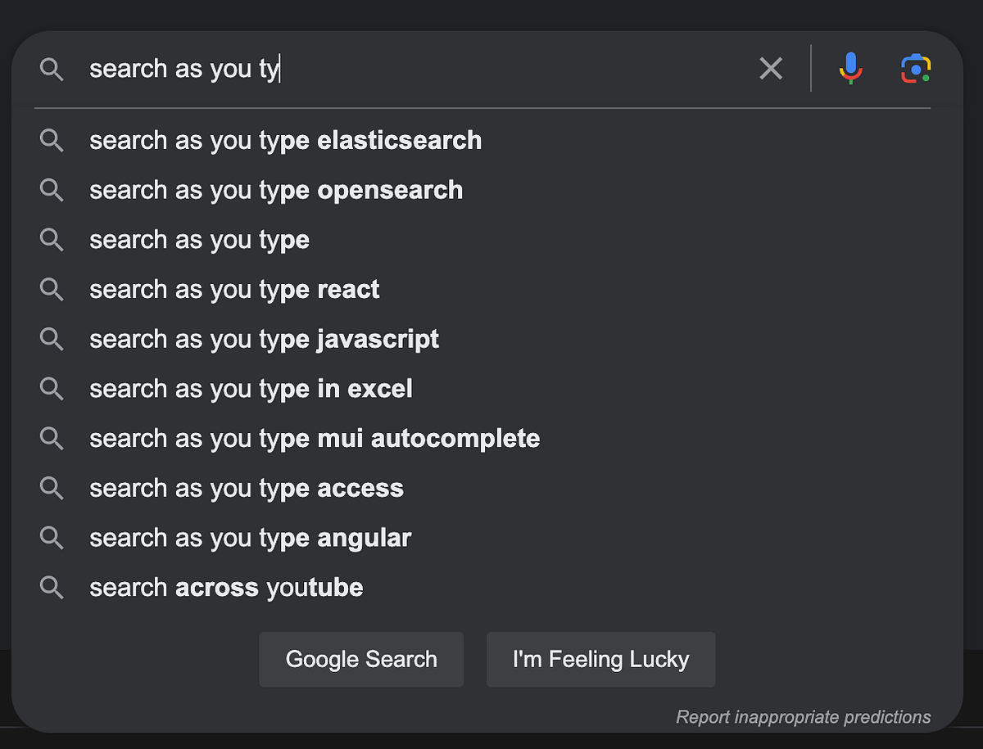
Task: Click magnifier icon beside elasticsearch suggestion
Action: [52, 141]
